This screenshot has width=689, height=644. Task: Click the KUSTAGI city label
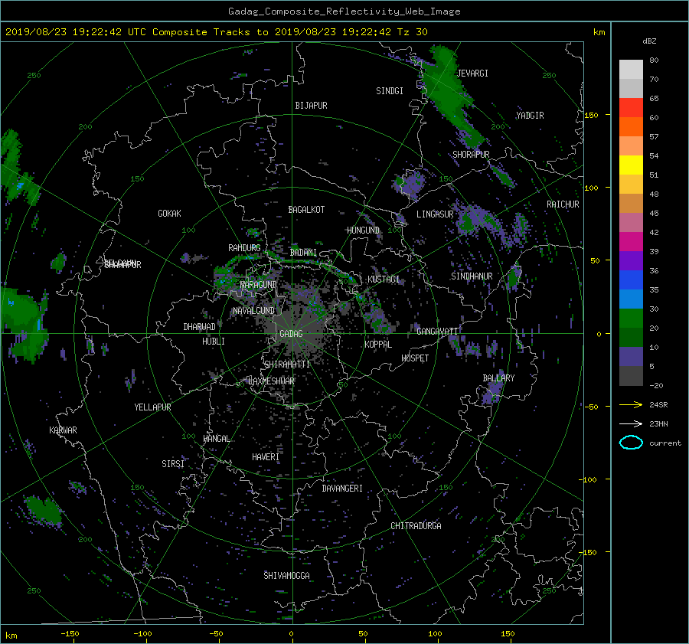pyautogui.click(x=384, y=280)
